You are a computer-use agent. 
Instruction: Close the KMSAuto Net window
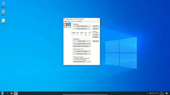pos(98,19)
